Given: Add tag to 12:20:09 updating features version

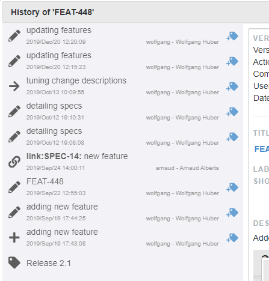Looking at the screenshot, I should pyautogui.click(x=232, y=36).
